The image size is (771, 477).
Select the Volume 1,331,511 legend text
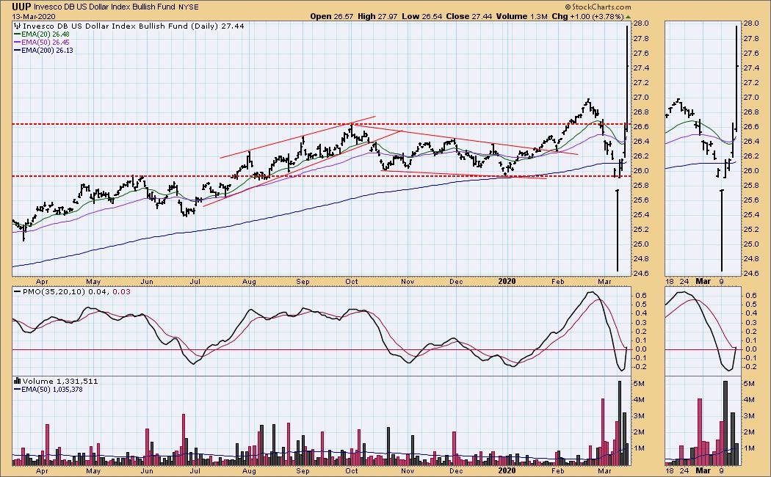[x=60, y=381]
